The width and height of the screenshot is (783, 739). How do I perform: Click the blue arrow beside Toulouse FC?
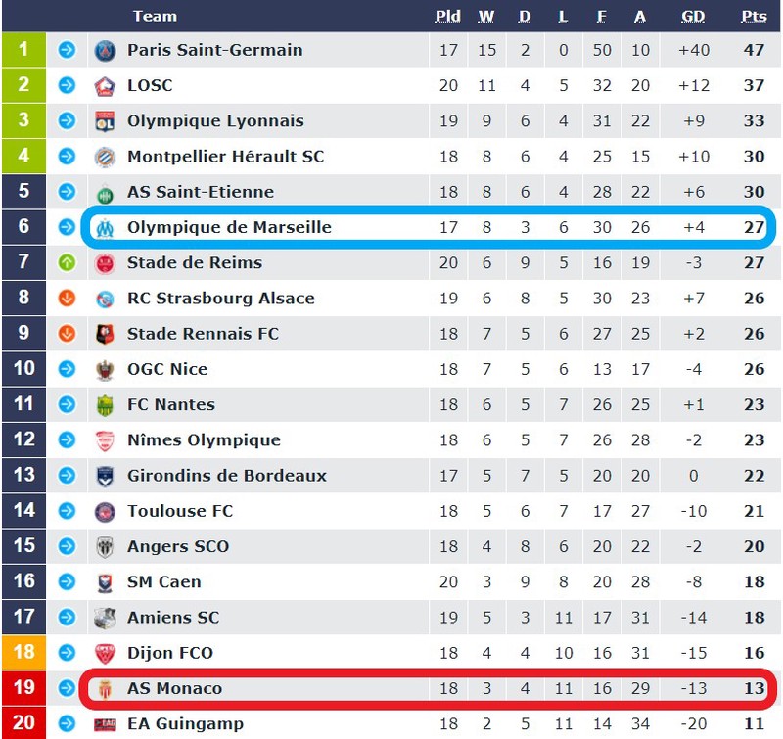[67, 511]
